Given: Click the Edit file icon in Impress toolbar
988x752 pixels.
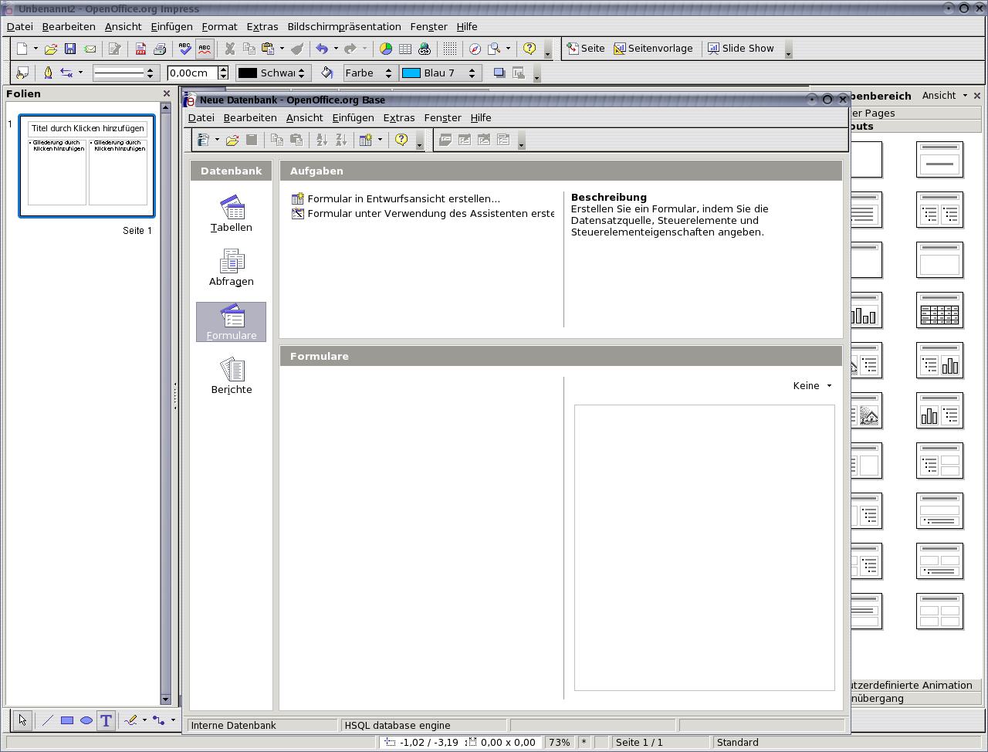Looking at the screenshot, I should click(x=115, y=49).
